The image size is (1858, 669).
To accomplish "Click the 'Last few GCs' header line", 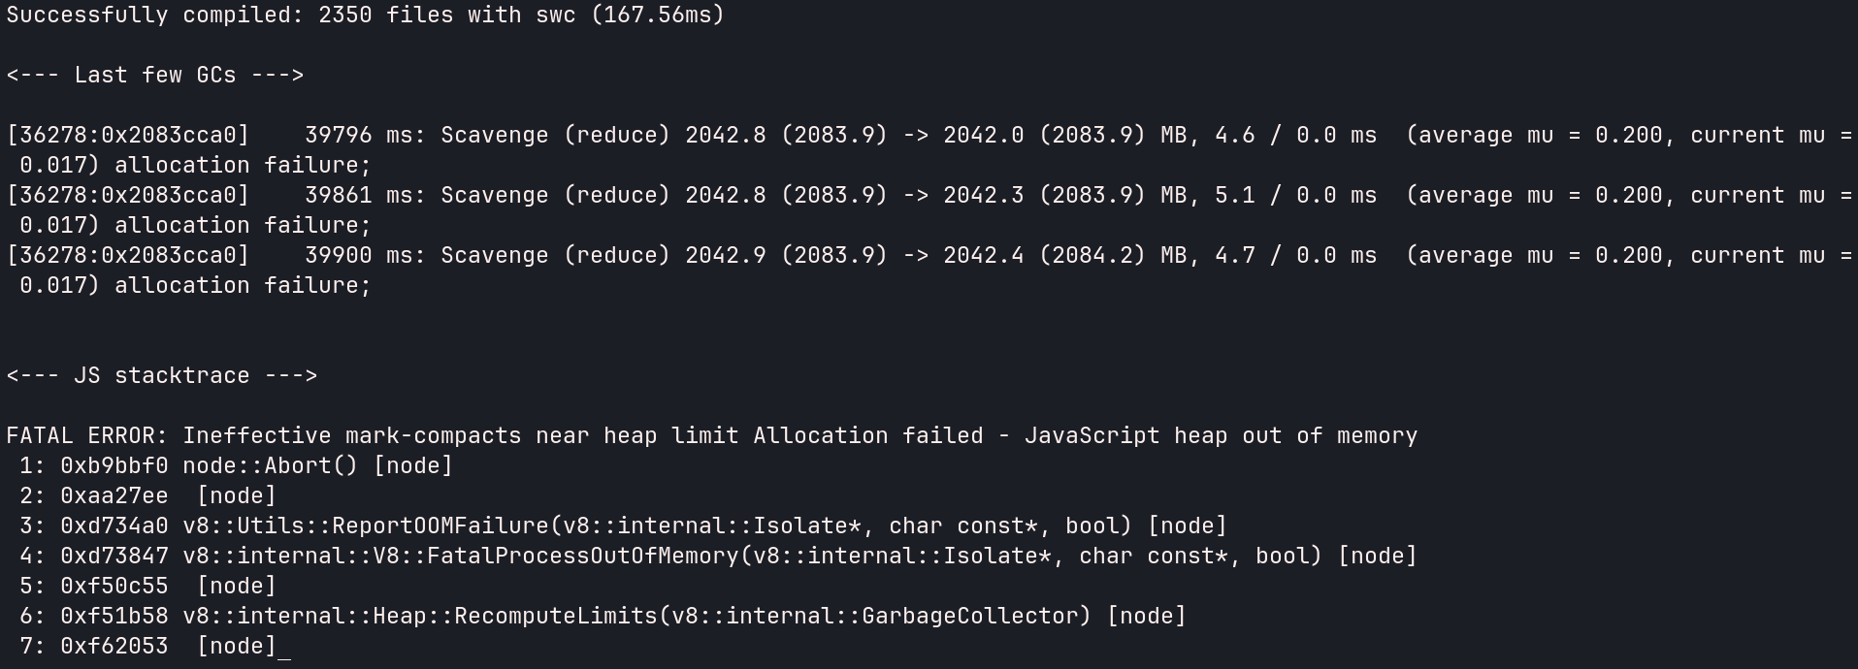I will (155, 76).
